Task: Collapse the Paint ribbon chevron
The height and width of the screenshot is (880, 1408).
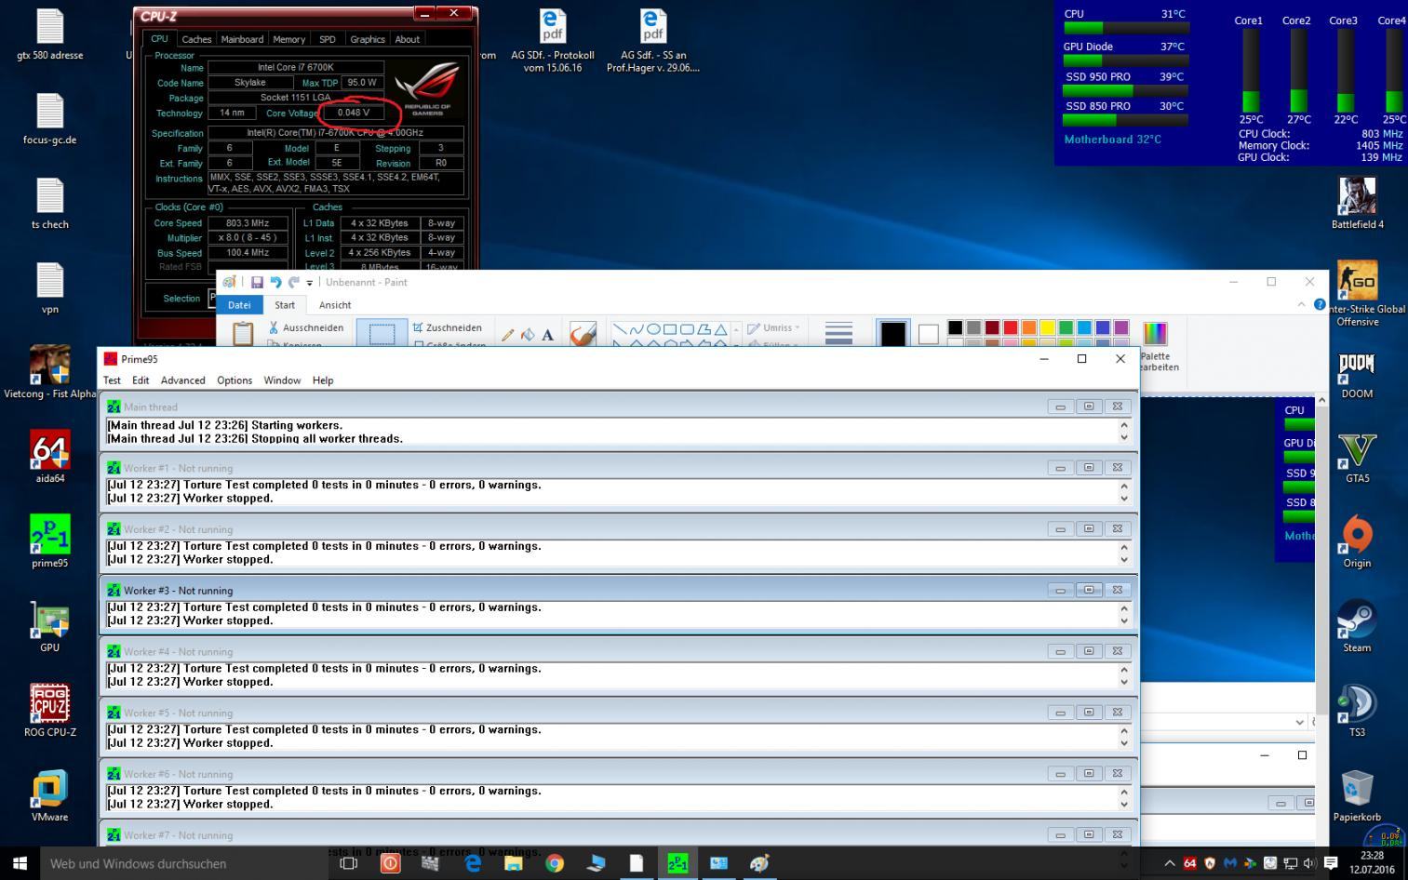Action: (x=1301, y=304)
